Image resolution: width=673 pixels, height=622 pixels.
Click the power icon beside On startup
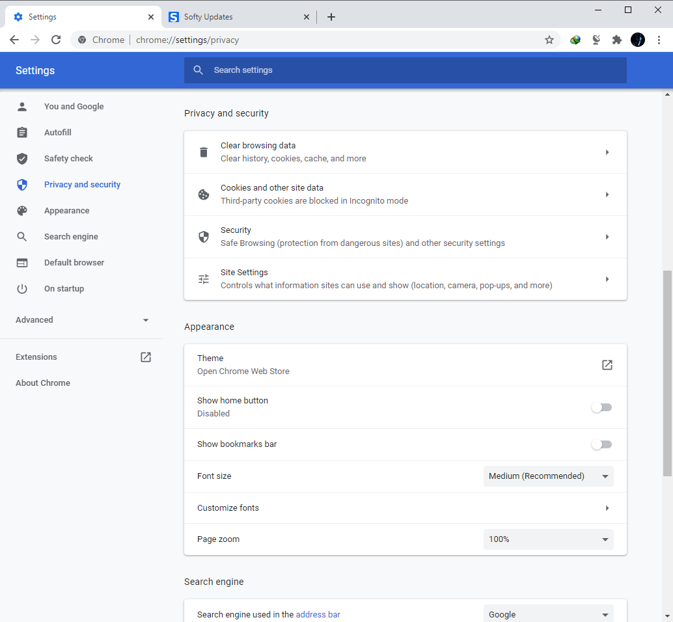pyautogui.click(x=22, y=289)
